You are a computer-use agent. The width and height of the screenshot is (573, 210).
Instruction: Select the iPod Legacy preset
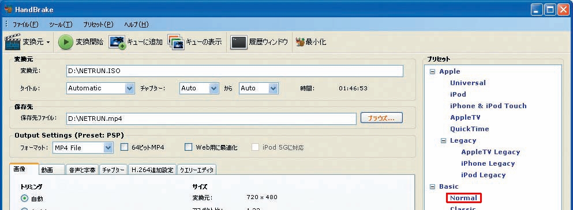click(x=483, y=175)
